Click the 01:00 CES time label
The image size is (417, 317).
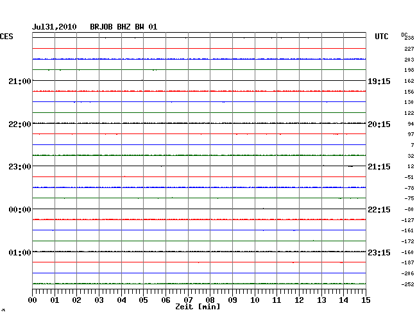pos(20,252)
